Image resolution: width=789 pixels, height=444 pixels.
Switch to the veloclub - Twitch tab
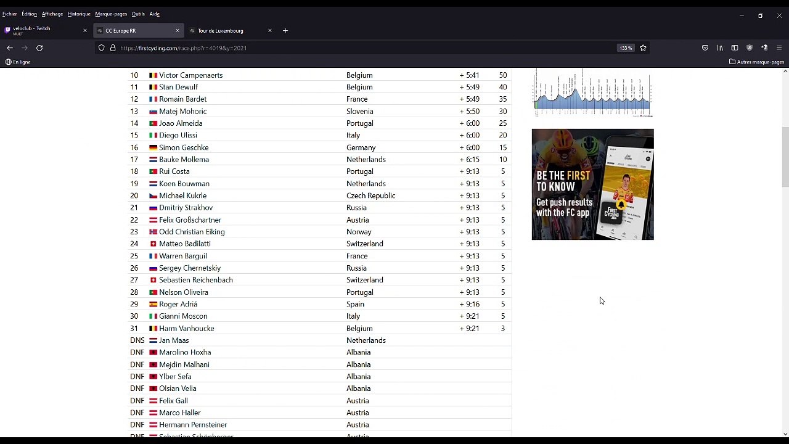point(46,30)
